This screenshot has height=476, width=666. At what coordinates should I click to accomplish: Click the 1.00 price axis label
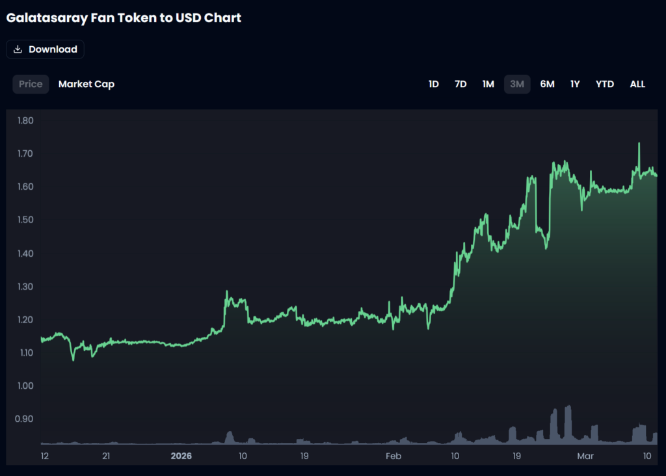tap(26, 386)
